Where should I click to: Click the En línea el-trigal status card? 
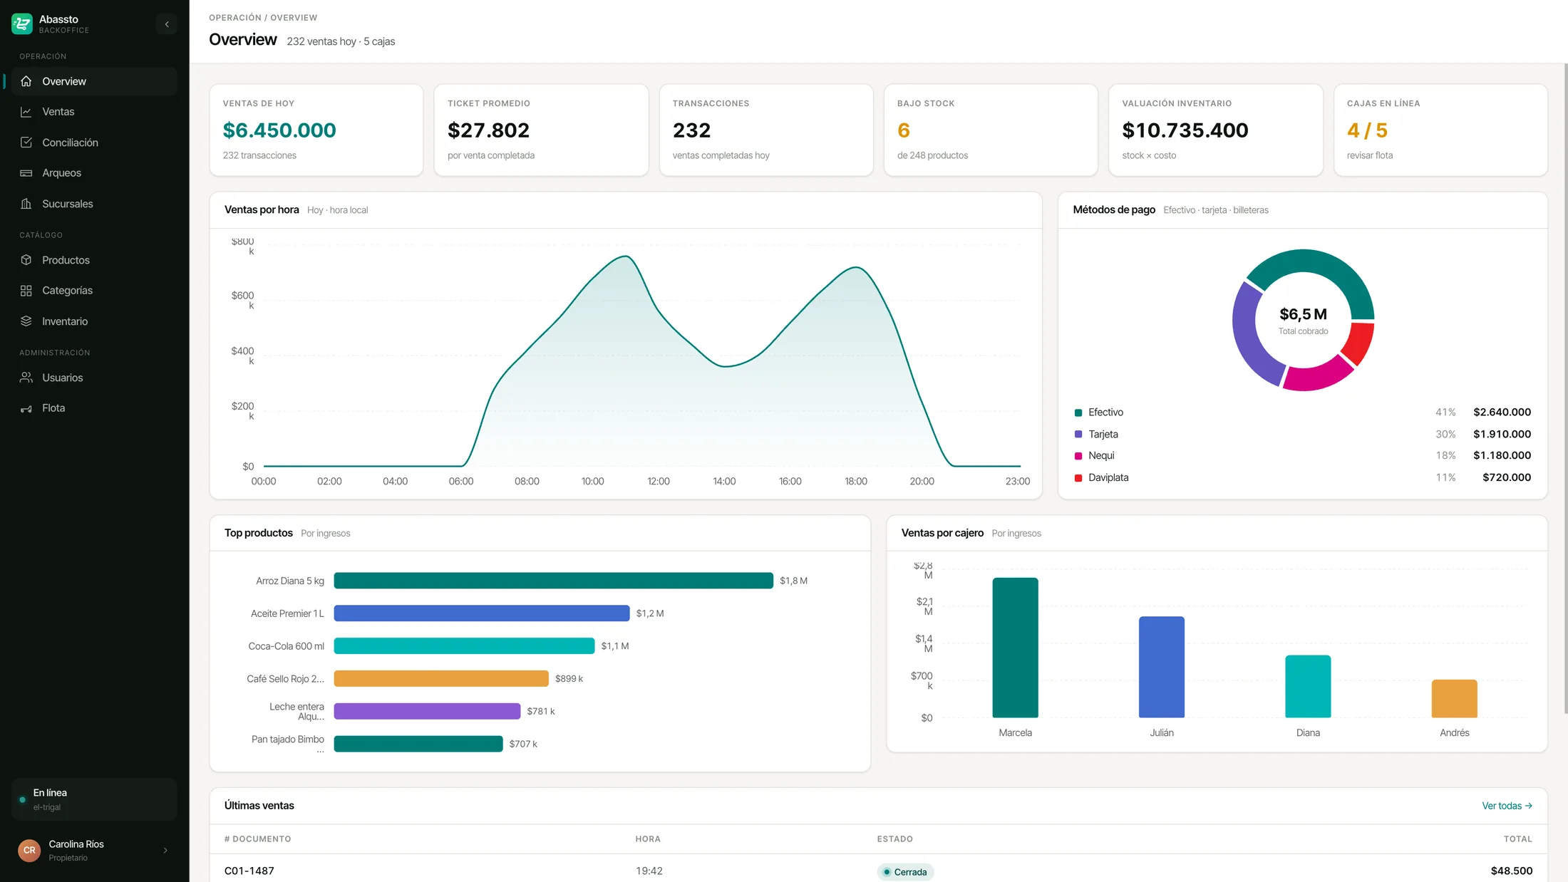[x=94, y=799]
